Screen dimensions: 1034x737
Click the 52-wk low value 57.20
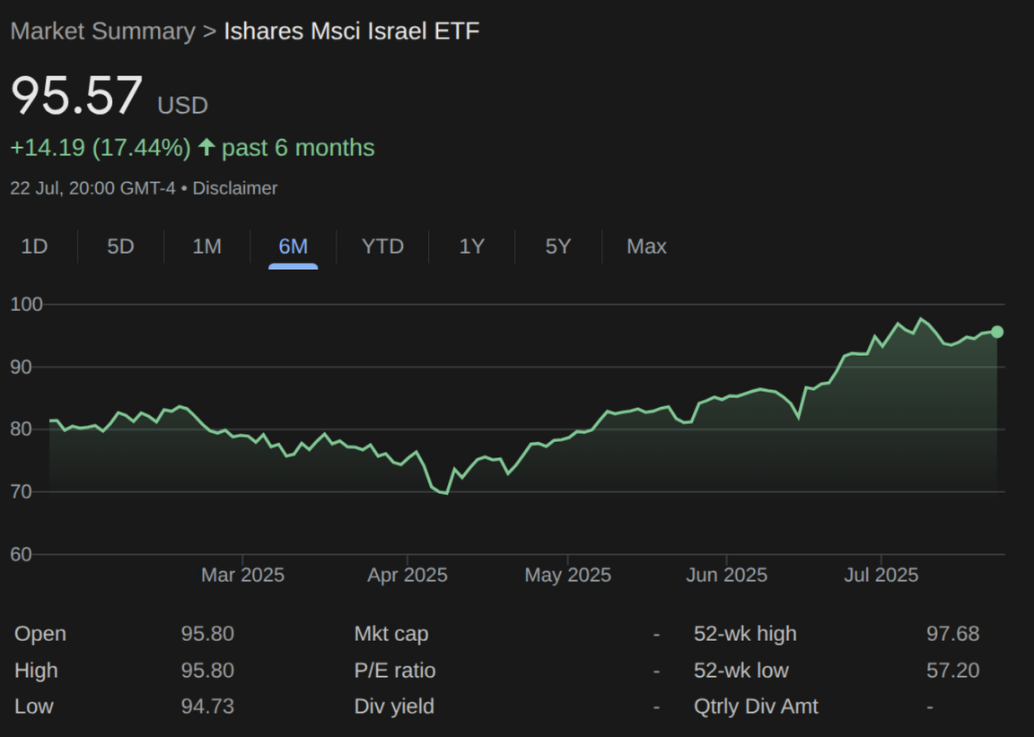click(x=953, y=671)
